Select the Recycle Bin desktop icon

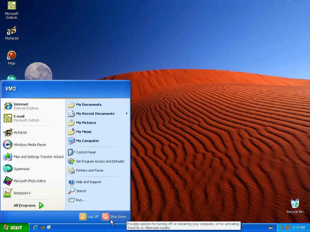tap(295, 206)
